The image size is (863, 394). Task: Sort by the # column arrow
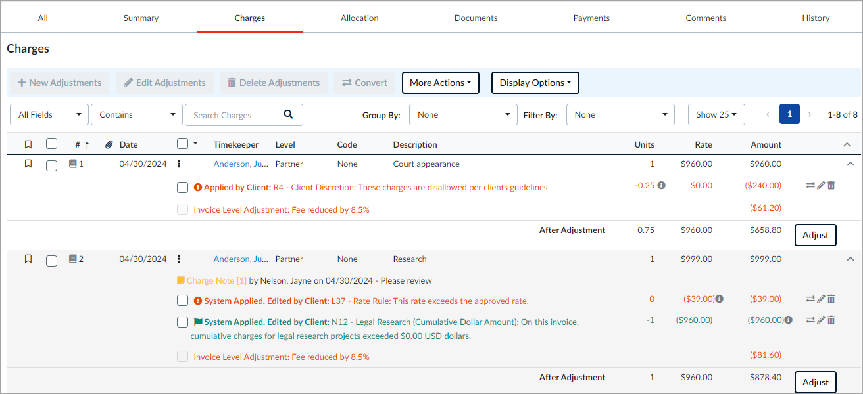[x=87, y=145]
